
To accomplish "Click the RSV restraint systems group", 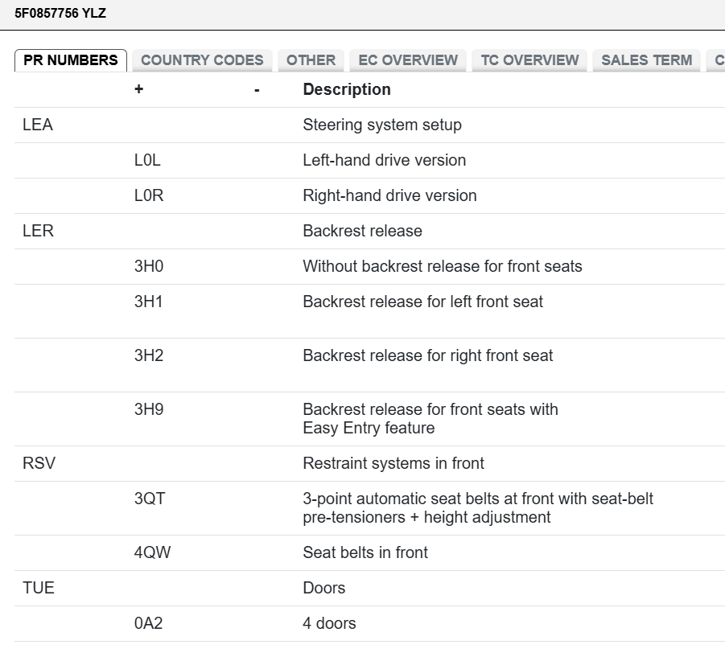I will pos(39,464).
